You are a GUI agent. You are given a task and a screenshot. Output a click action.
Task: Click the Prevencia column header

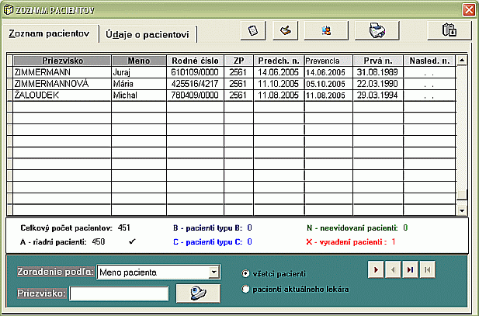[x=328, y=61]
